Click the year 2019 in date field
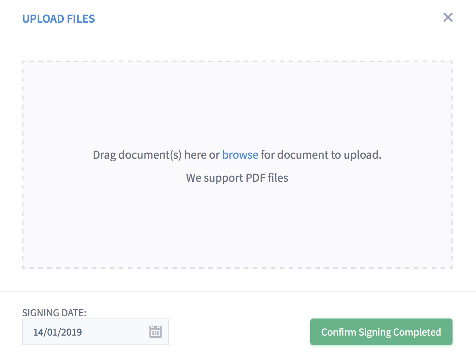Screen dimensions: 476x359 (72, 332)
